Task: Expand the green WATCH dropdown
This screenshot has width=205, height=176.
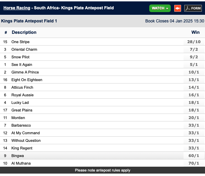Action: coord(160,8)
